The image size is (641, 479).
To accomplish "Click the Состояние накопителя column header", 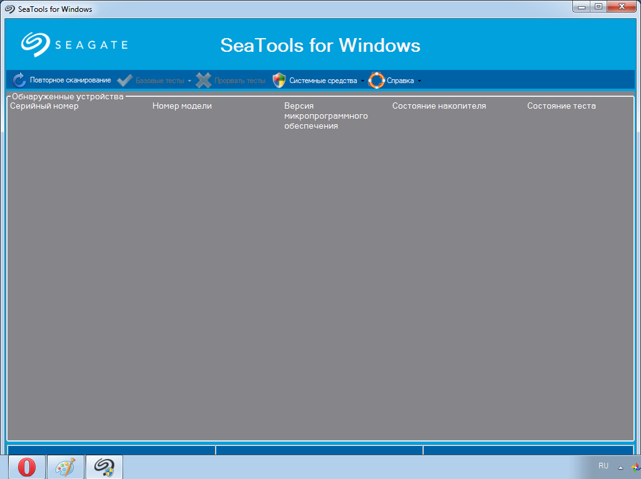I will click(439, 106).
